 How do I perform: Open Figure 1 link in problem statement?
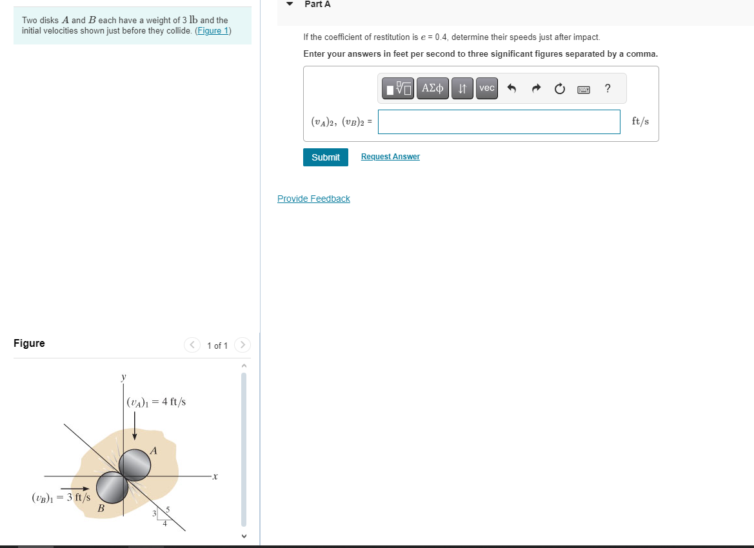213,30
